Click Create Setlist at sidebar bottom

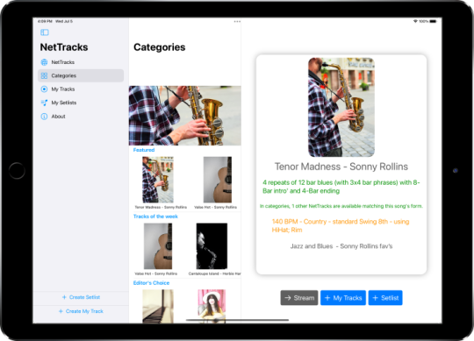pos(81,297)
